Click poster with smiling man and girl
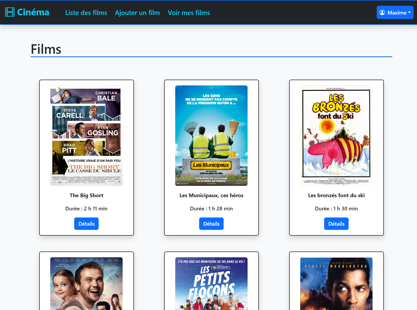This screenshot has height=310, width=417. (86, 284)
